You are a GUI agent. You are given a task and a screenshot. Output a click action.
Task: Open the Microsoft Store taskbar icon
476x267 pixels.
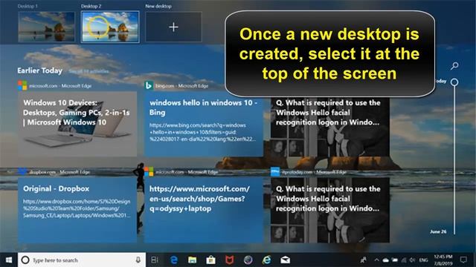point(210,260)
